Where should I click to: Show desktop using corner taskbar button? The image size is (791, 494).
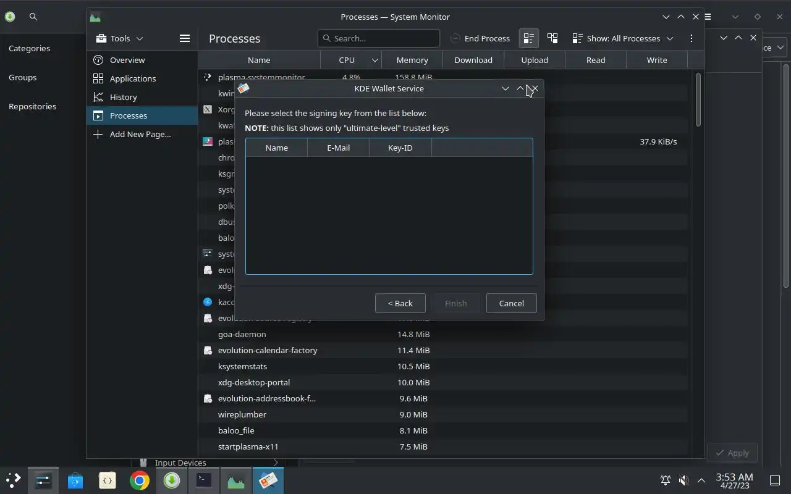click(x=774, y=480)
